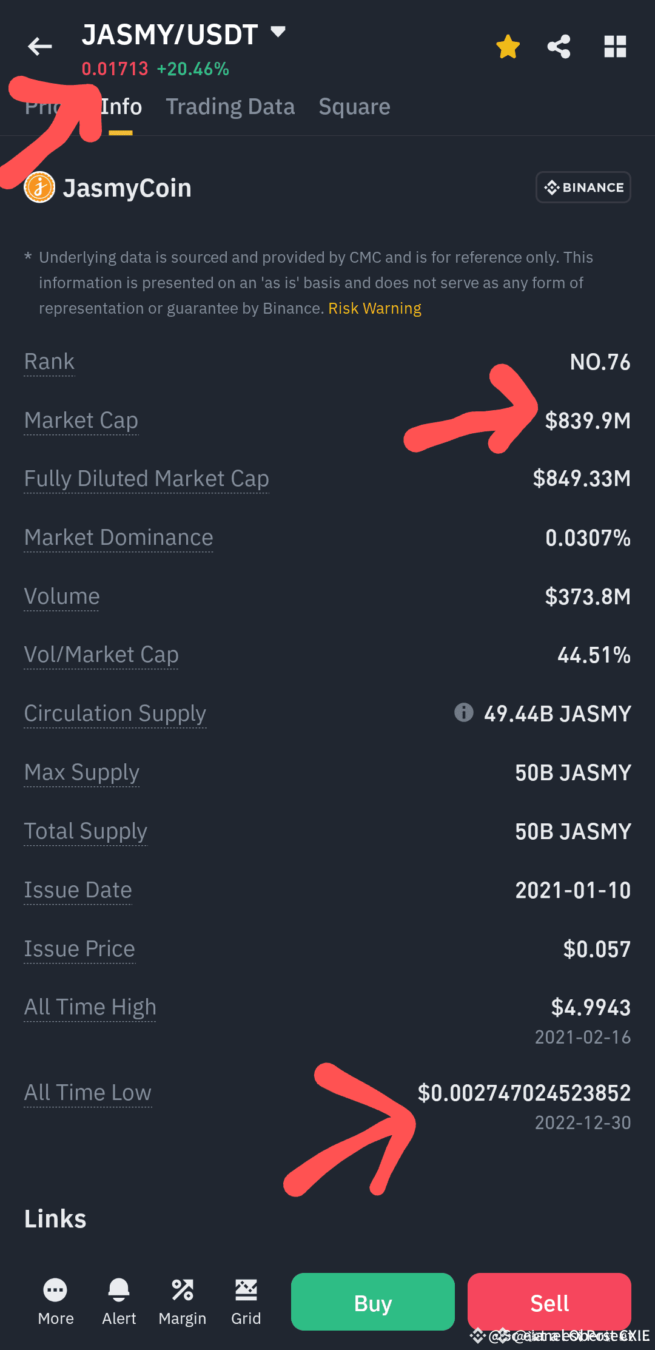Tap the green Buy button
655x1350 pixels.
(373, 1301)
